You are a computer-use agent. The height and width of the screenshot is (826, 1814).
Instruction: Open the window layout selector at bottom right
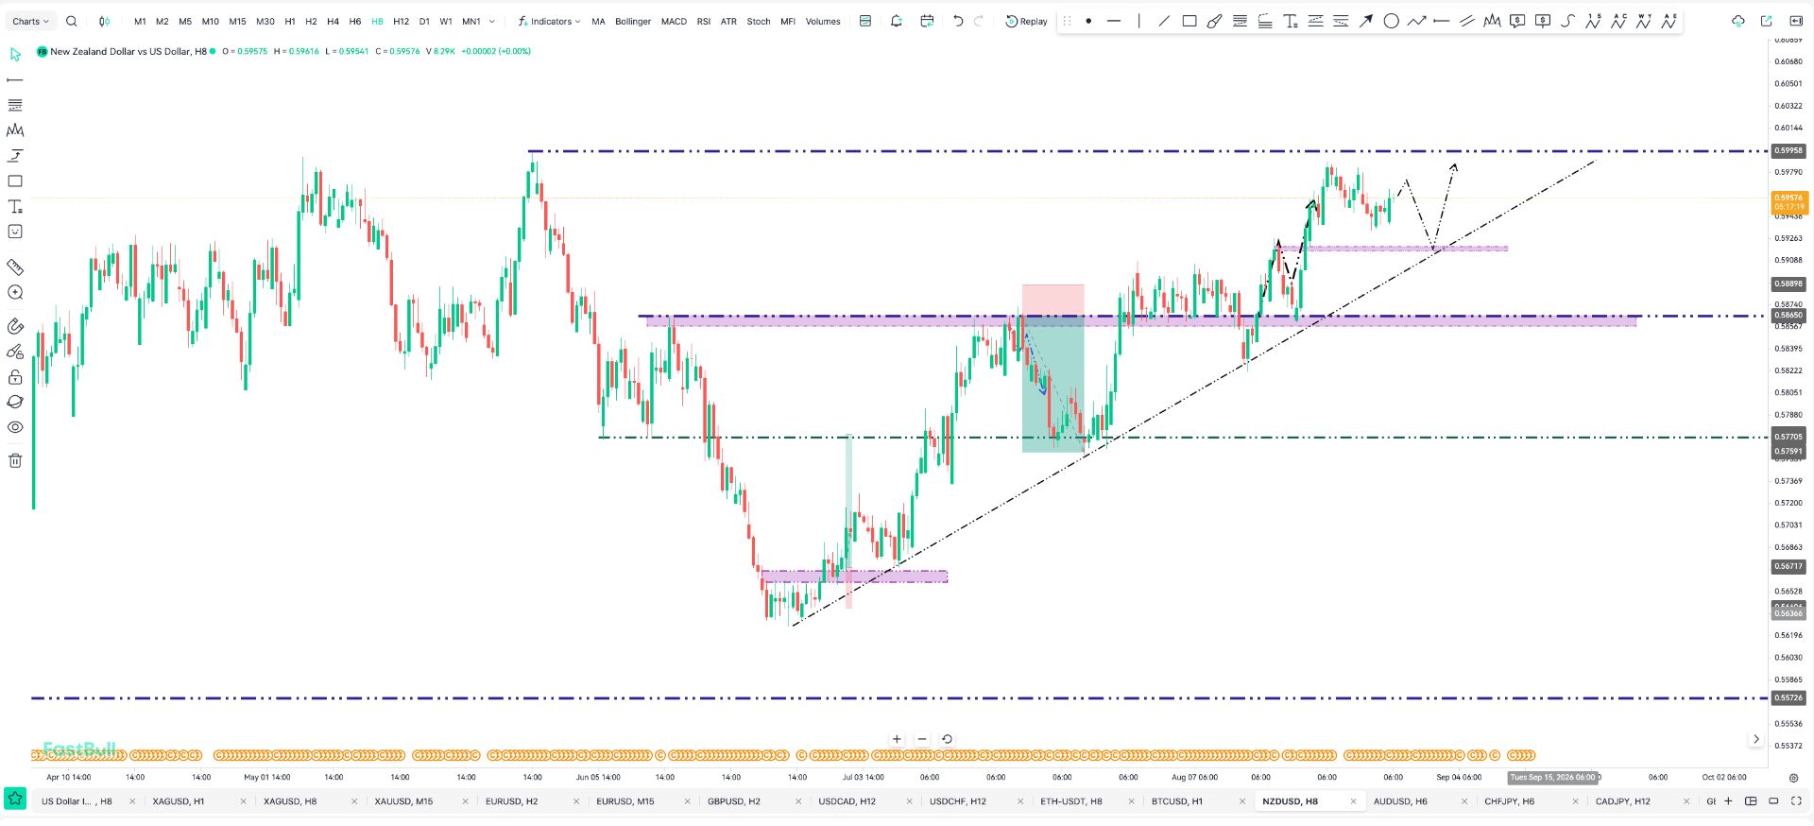pos(1751,801)
